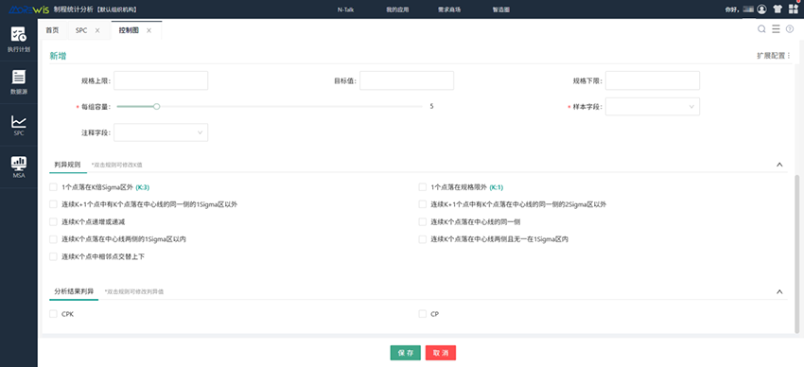
Task: Open the theme shirt icon
Action: [778, 9]
